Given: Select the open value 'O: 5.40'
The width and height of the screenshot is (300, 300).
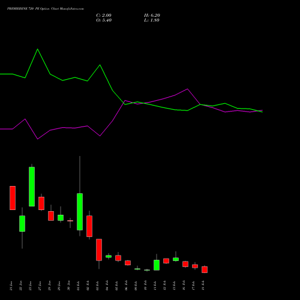Looking at the screenshot, I should pyautogui.click(x=104, y=20).
